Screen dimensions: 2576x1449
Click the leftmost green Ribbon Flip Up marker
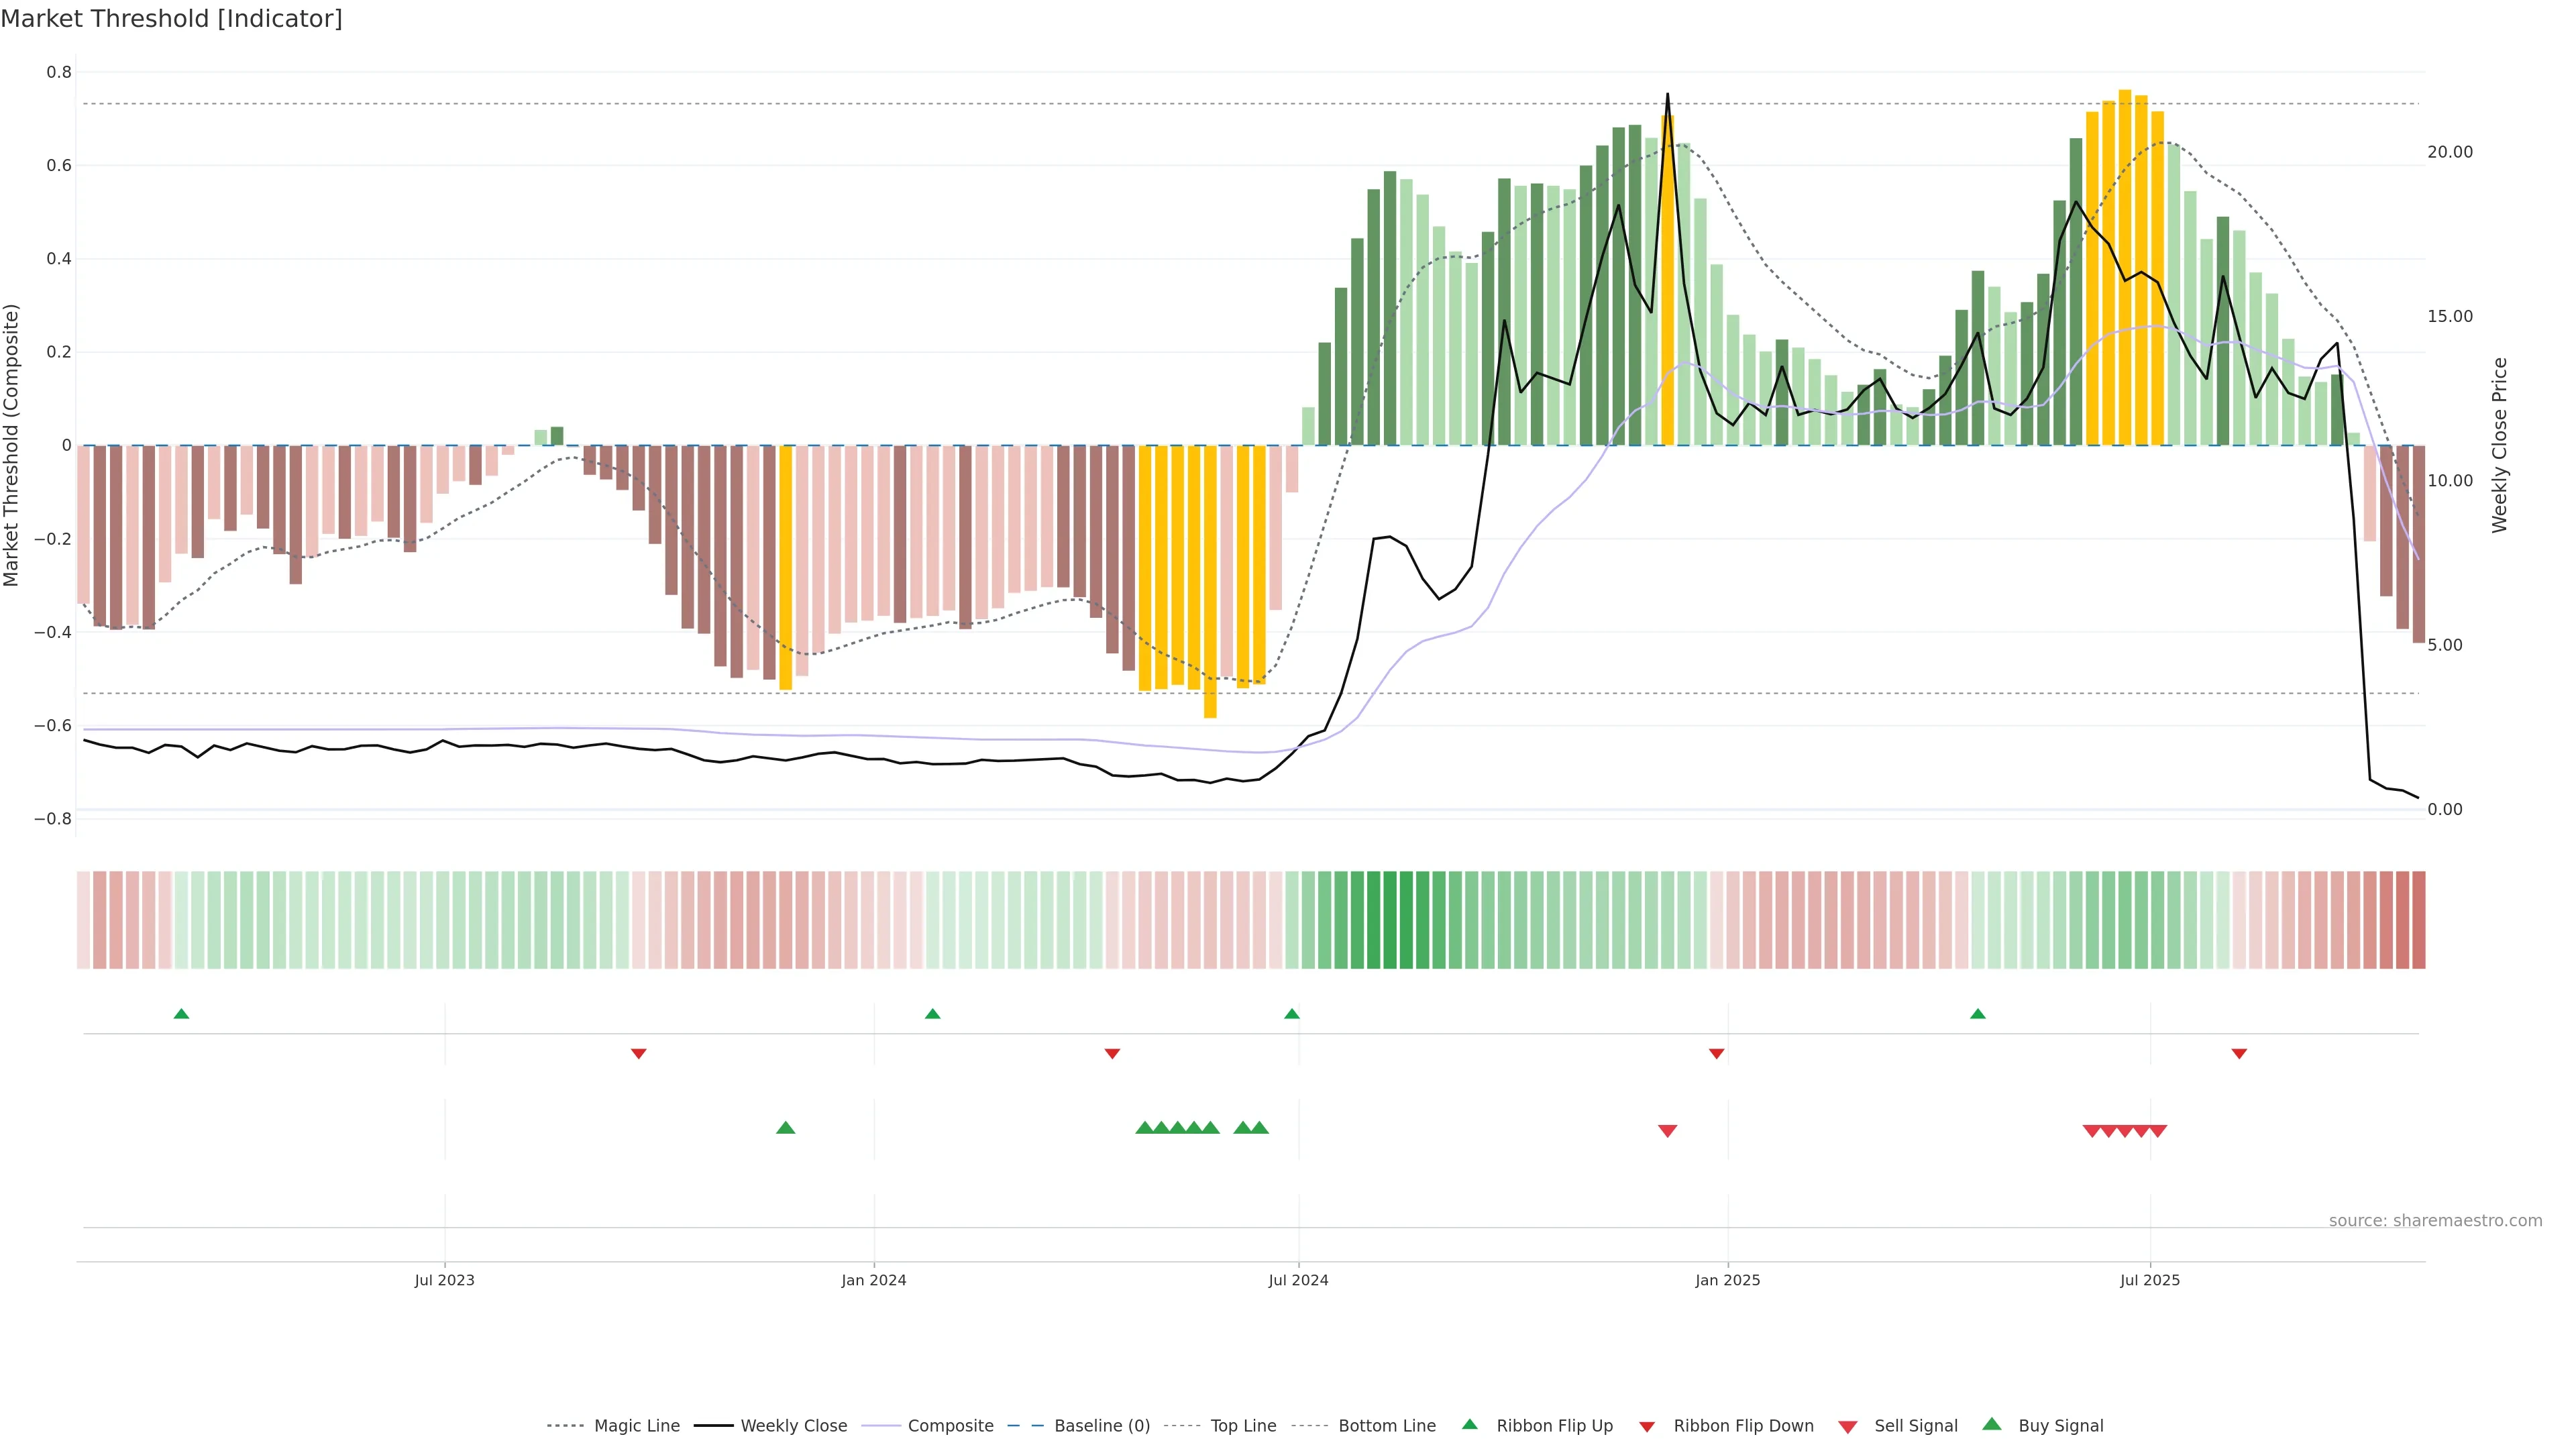point(181,1014)
